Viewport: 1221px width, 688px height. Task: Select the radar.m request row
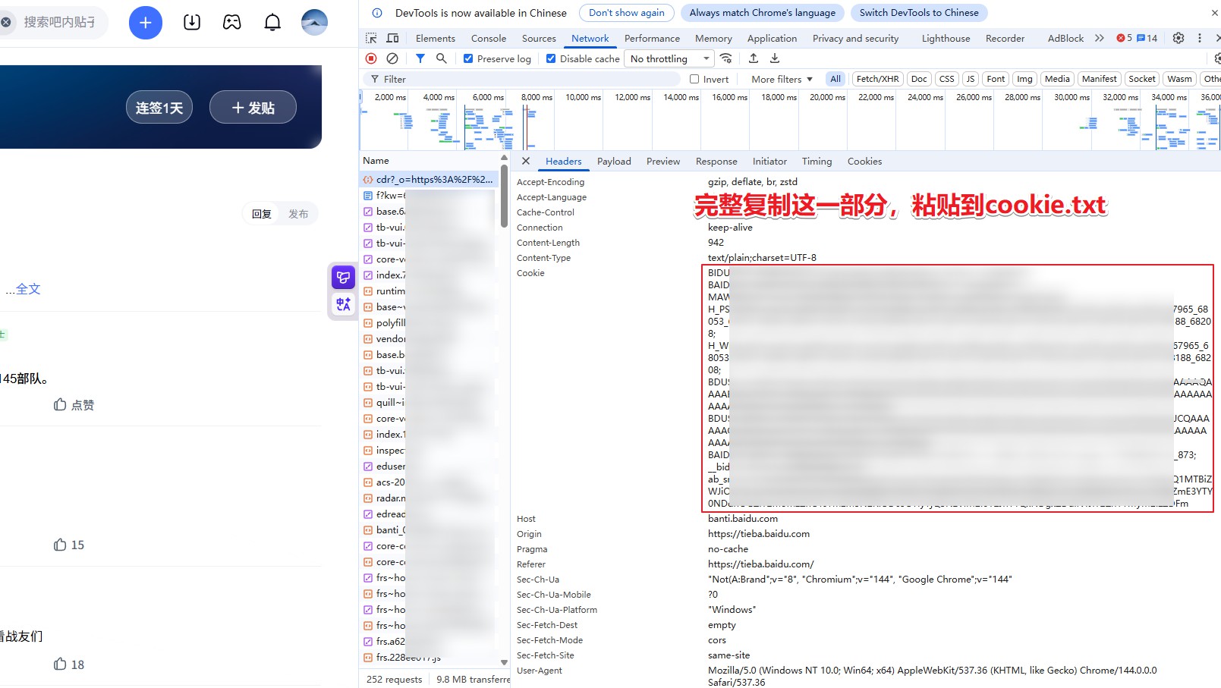pyautogui.click(x=429, y=498)
